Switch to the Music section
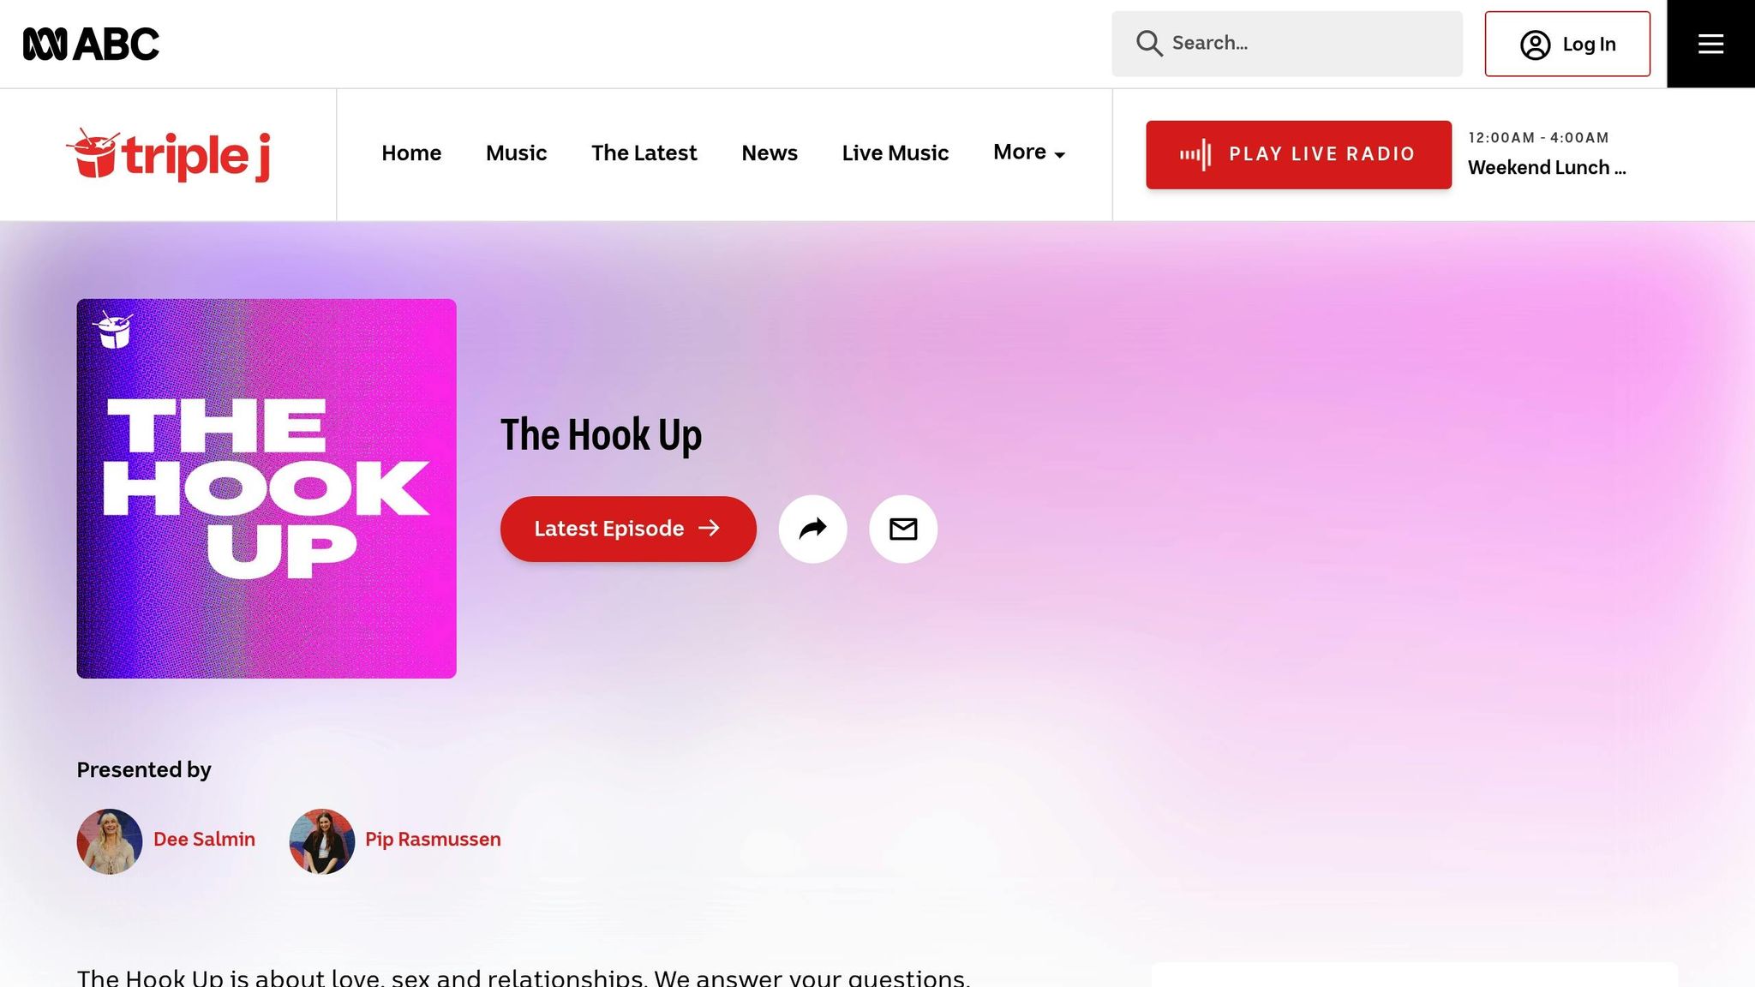 coord(515,153)
